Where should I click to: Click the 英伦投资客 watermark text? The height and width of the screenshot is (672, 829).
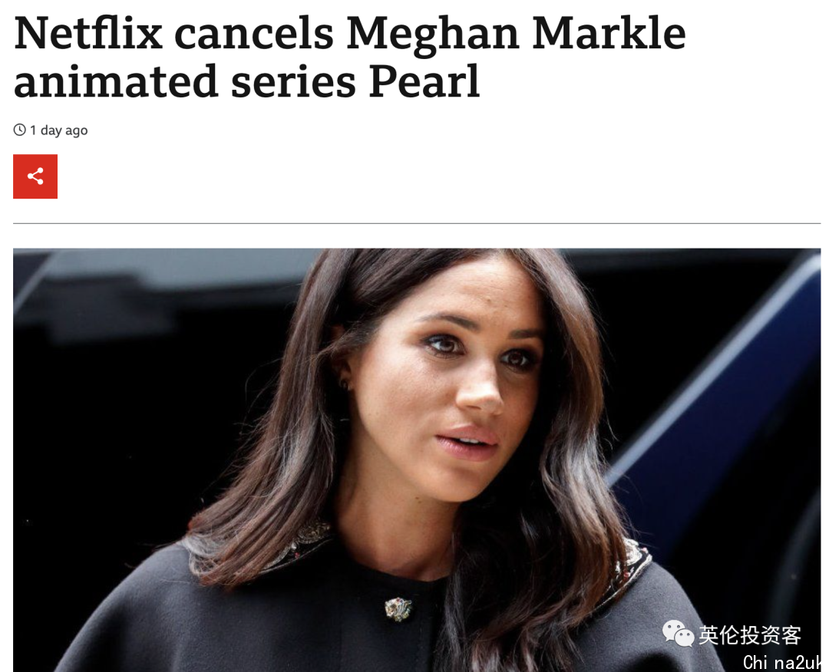[x=750, y=634]
